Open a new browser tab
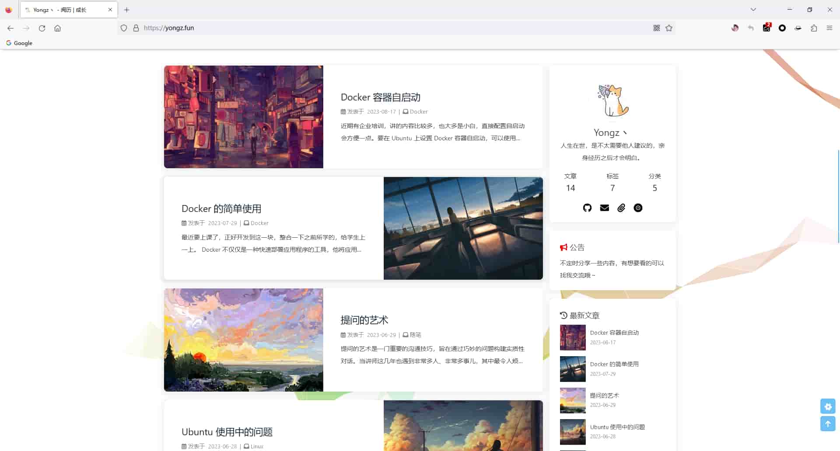The height and width of the screenshot is (451, 840). (127, 10)
